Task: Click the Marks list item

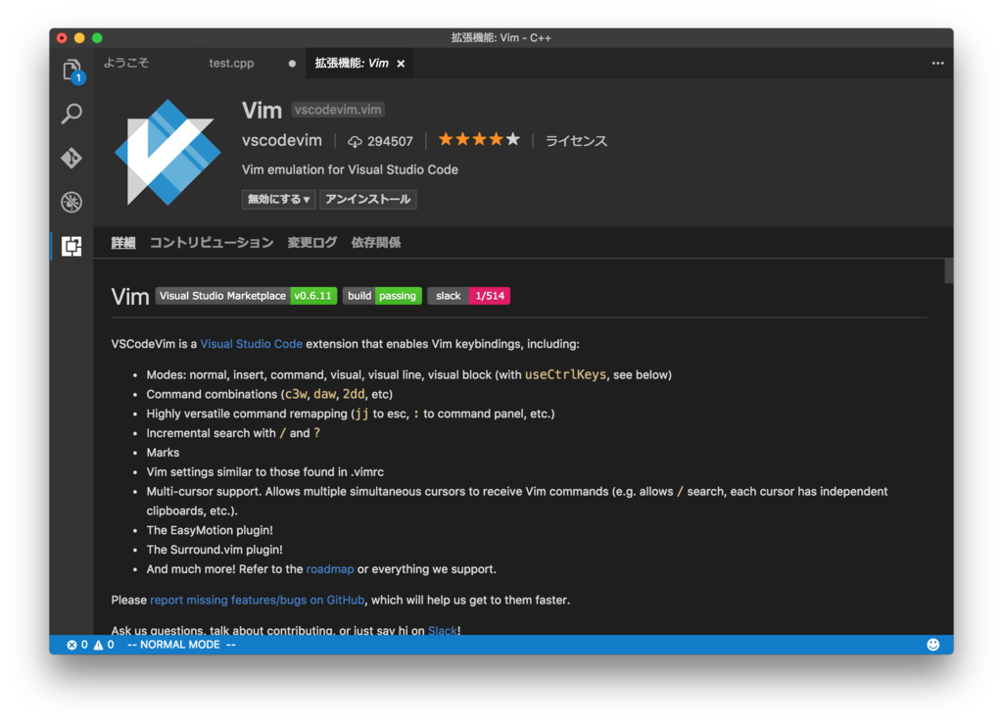Action: click(x=163, y=453)
